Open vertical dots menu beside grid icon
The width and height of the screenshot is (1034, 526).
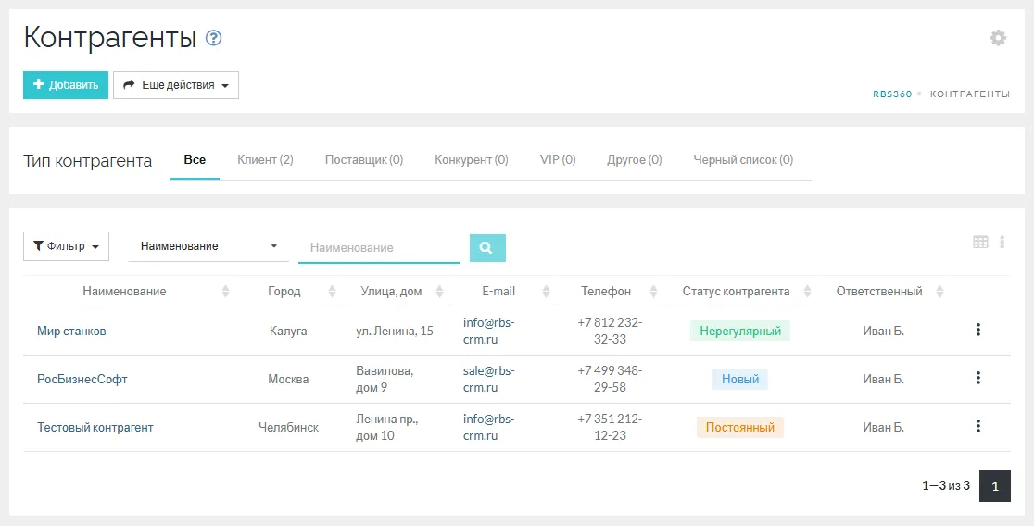point(1002,242)
